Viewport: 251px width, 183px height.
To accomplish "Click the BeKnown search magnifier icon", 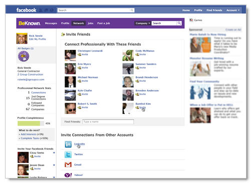I will [179, 23].
